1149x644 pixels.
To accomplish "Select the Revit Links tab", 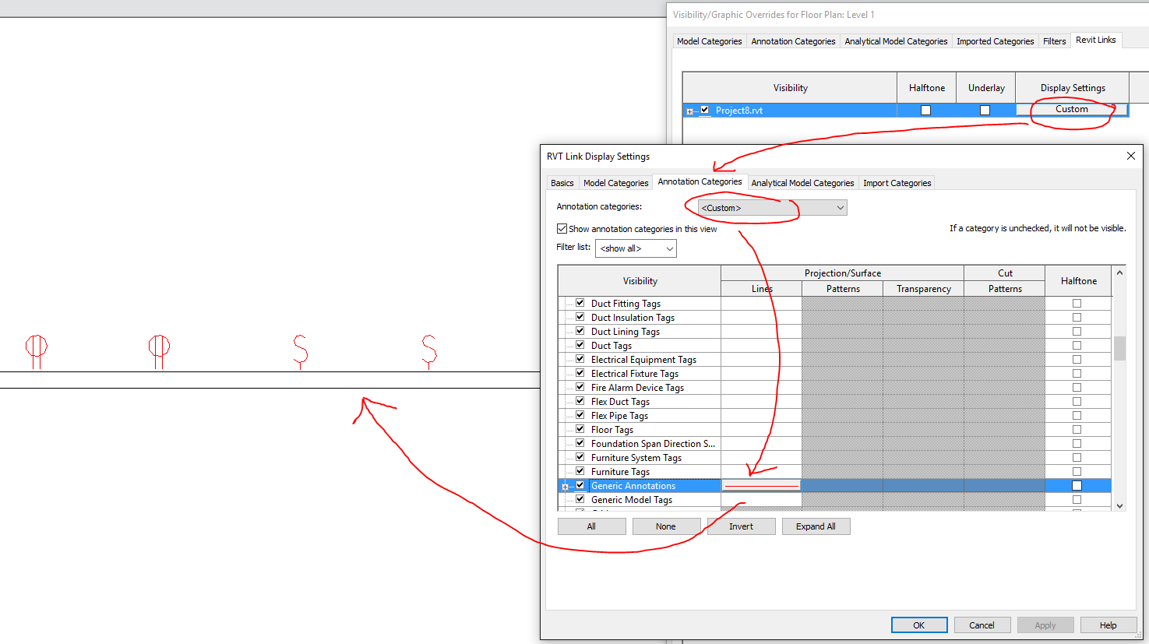I will [x=1095, y=40].
